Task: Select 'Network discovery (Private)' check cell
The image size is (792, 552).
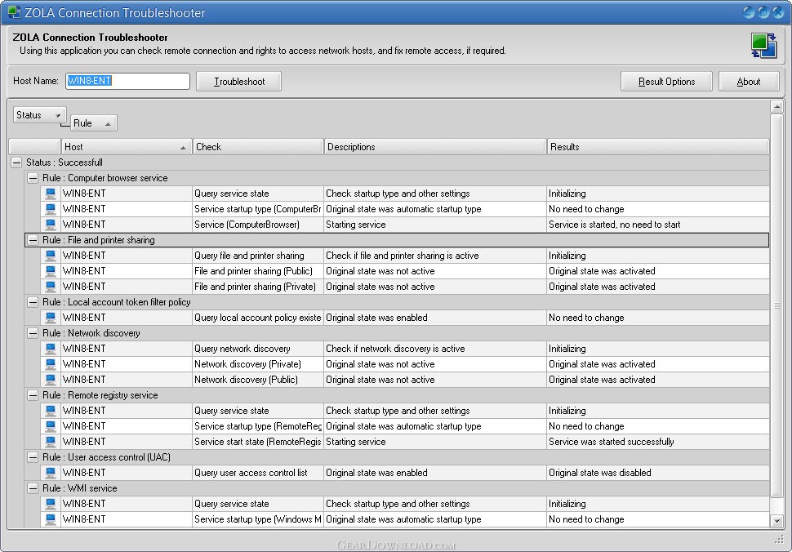Action: pos(257,364)
